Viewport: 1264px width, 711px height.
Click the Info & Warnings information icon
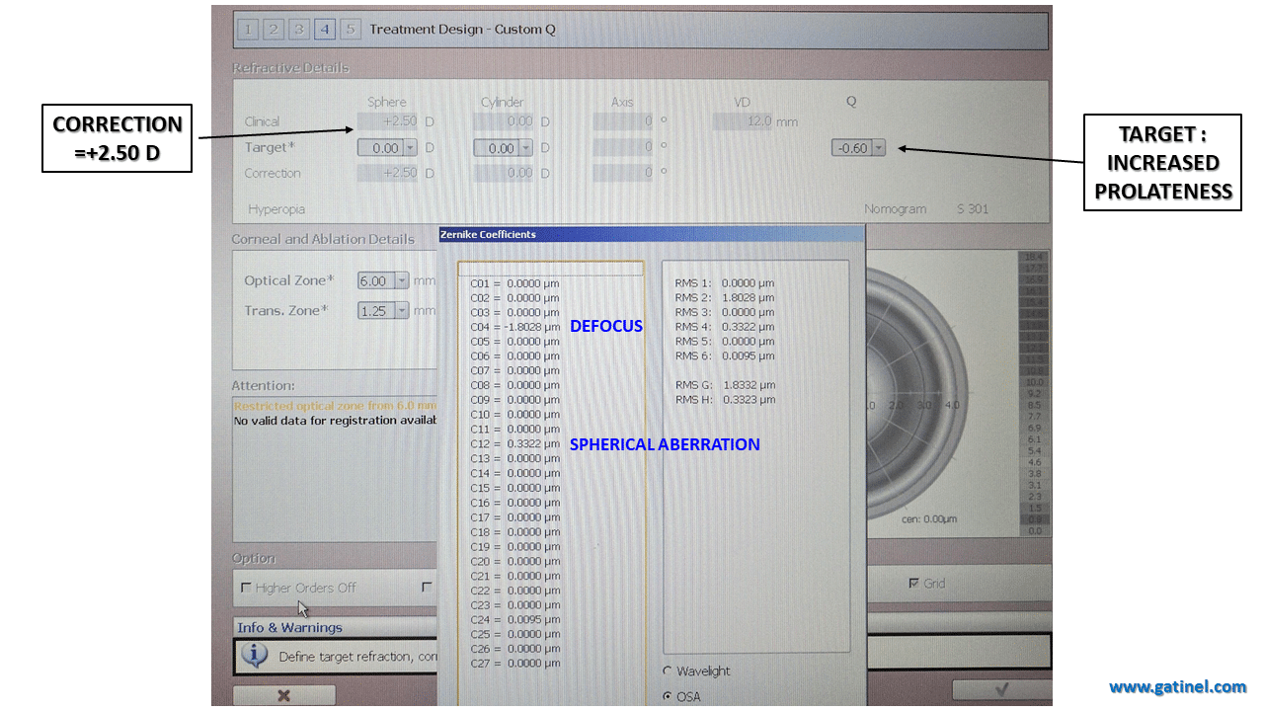click(x=255, y=655)
